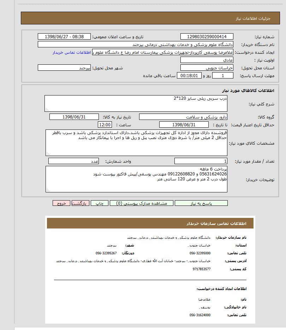Select the تاریخ و ساعت اعلان عمومی field
Screen dimensions: 286x330
(64, 37)
